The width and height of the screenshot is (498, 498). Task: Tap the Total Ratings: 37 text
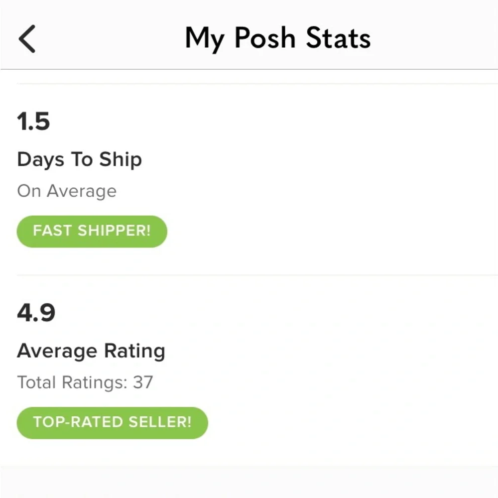[x=85, y=382]
